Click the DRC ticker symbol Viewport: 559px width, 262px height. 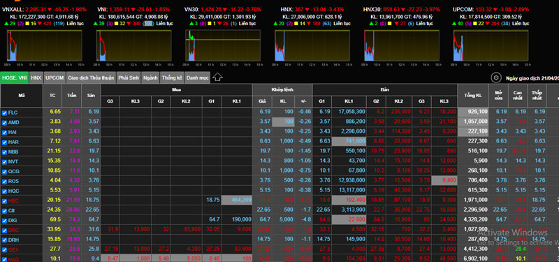[x=13, y=231]
